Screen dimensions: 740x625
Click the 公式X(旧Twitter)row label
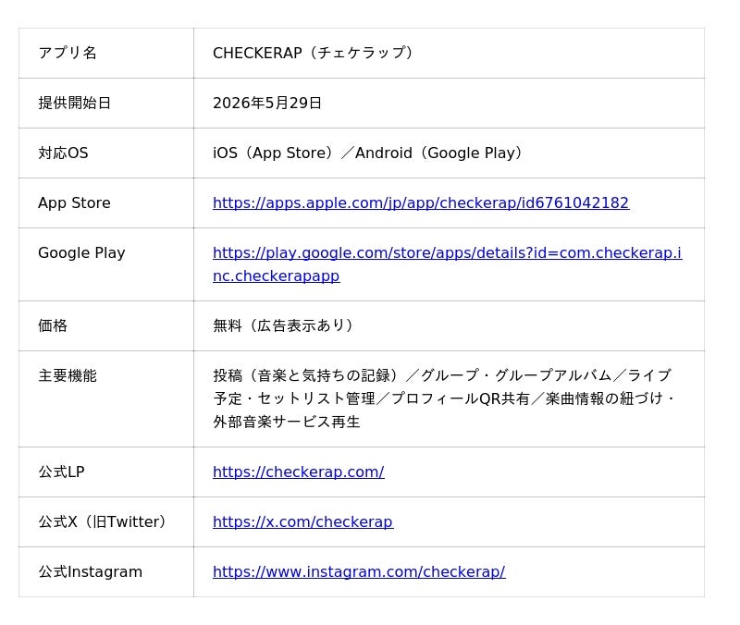102,521
